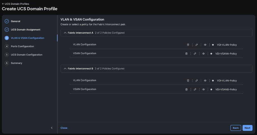Go back to UCS Domain Profiles
The image size is (257, 135).
pyautogui.click(x=15, y=4)
